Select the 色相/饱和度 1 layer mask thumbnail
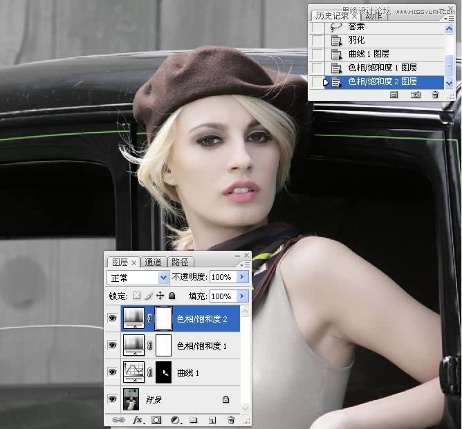 click(163, 345)
